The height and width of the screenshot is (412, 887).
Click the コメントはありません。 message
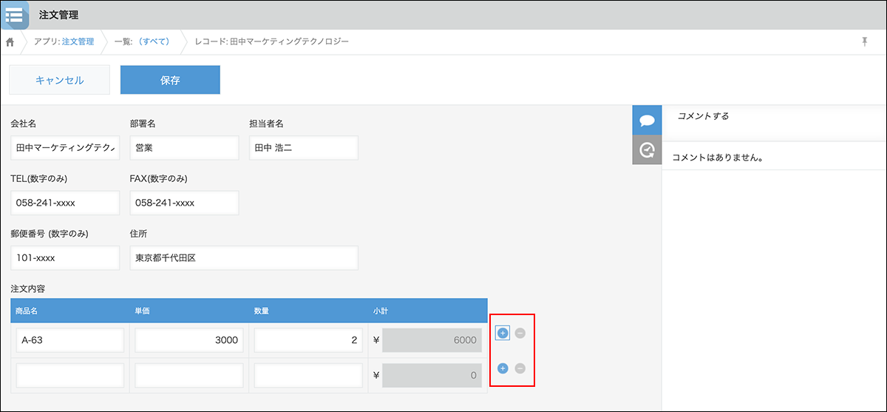click(x=717, y=158)
